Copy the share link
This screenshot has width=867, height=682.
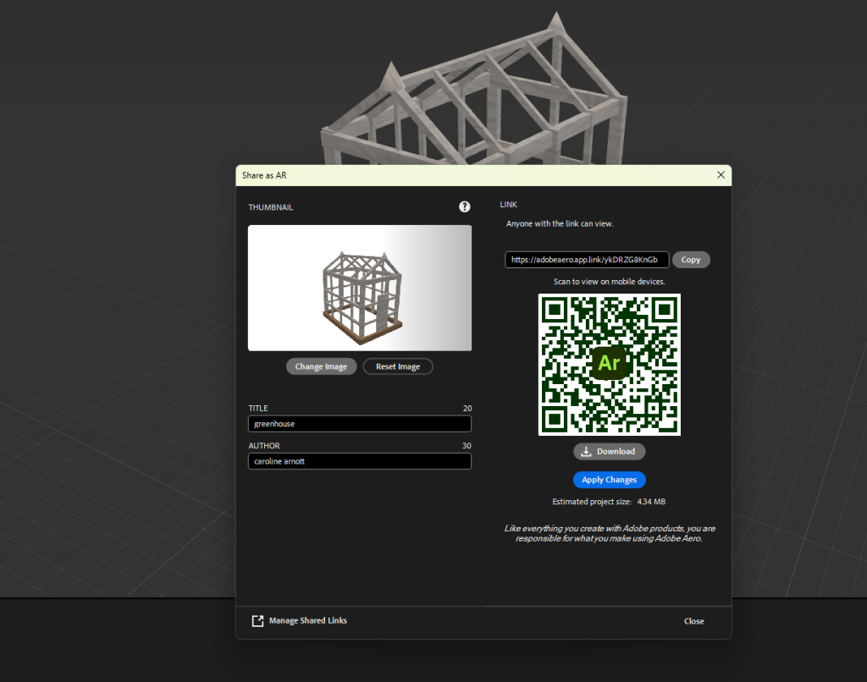pyautogui.click(x=691, y=260)
